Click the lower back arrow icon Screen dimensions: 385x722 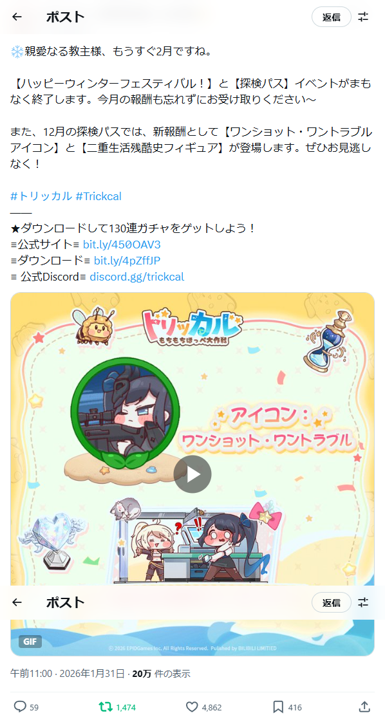tap(17, 602)
